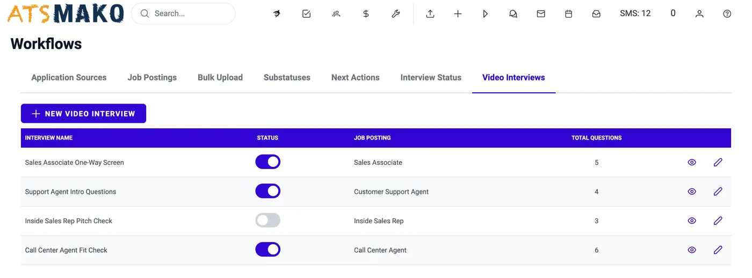
Task: Click the Total Questions column header
Action: (x=596, y=138)
